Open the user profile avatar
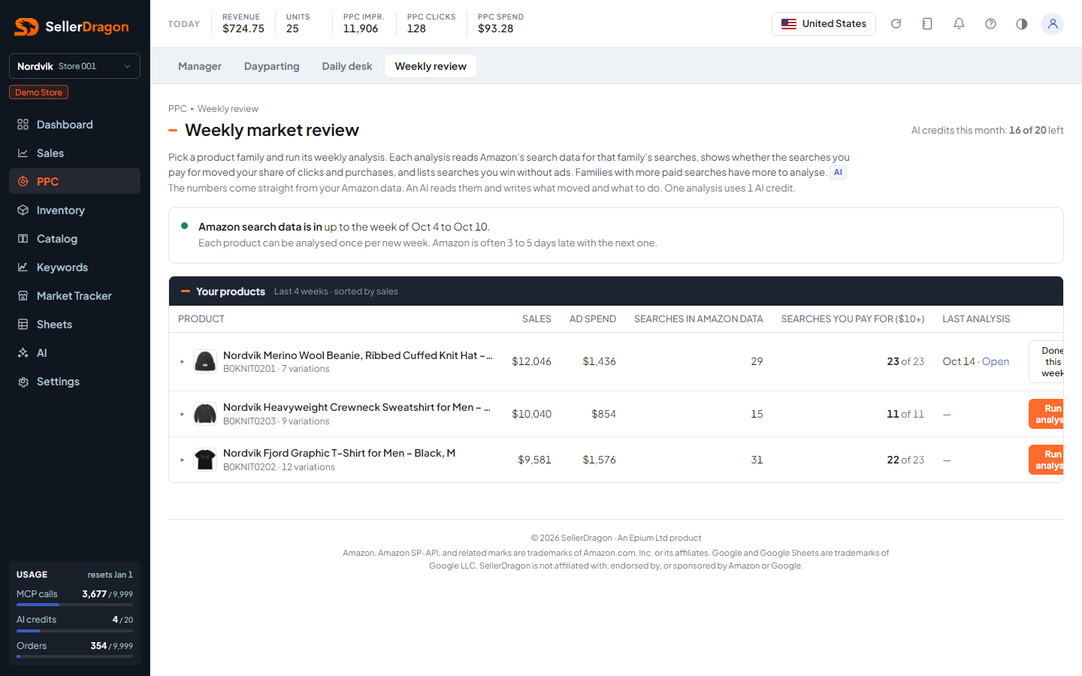Screen dimensions: 1082x676 click(1053, 24)
